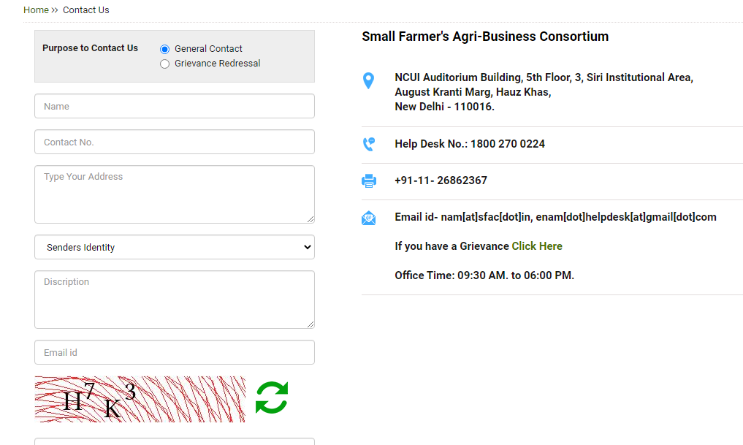Open the grievance Click Here link
743x445 pixels.
click(x=537, y=246)
